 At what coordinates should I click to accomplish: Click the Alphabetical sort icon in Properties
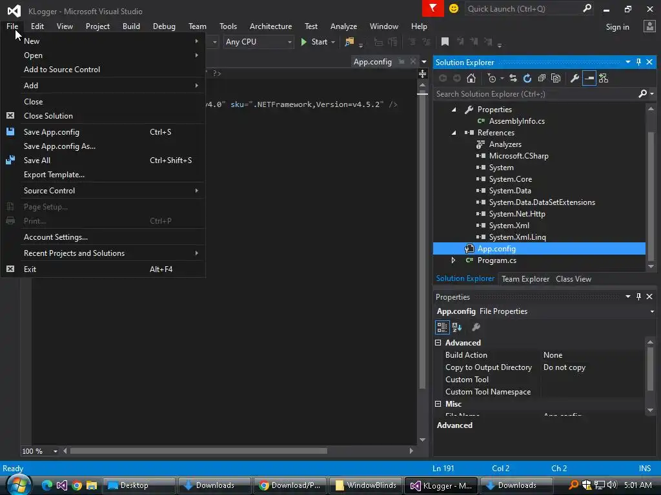click(x=457, y=327)
